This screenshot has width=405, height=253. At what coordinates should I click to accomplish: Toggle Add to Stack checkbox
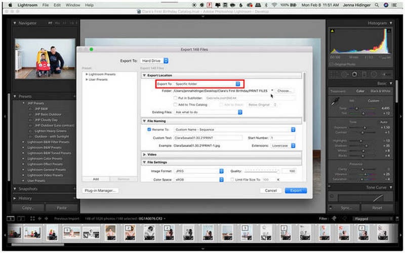(221, 105)
